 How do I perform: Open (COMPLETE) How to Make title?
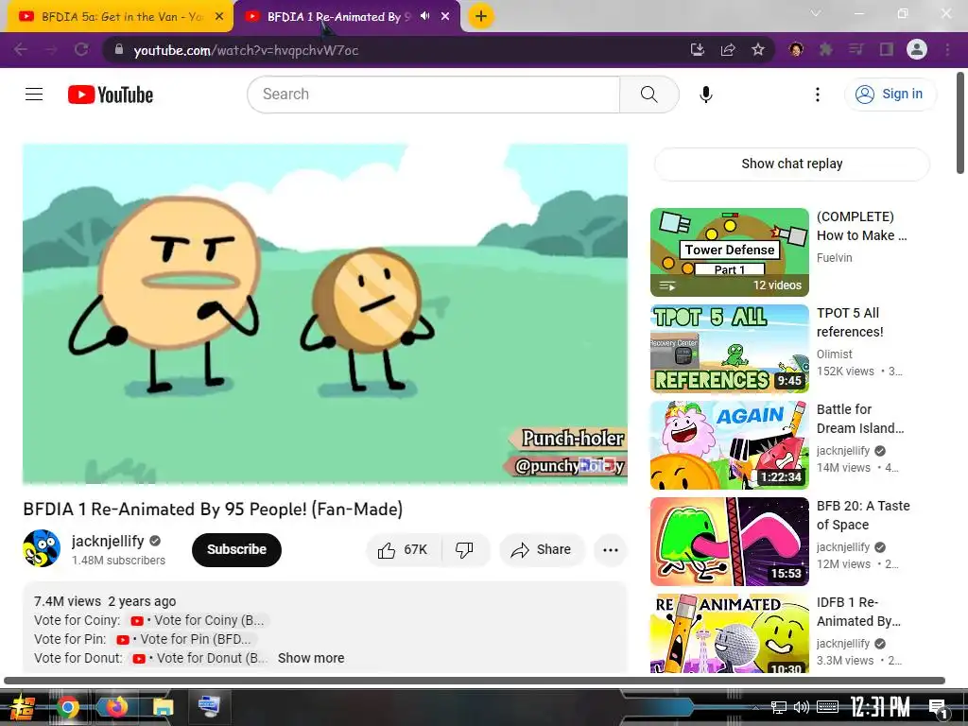click(862, 226)
